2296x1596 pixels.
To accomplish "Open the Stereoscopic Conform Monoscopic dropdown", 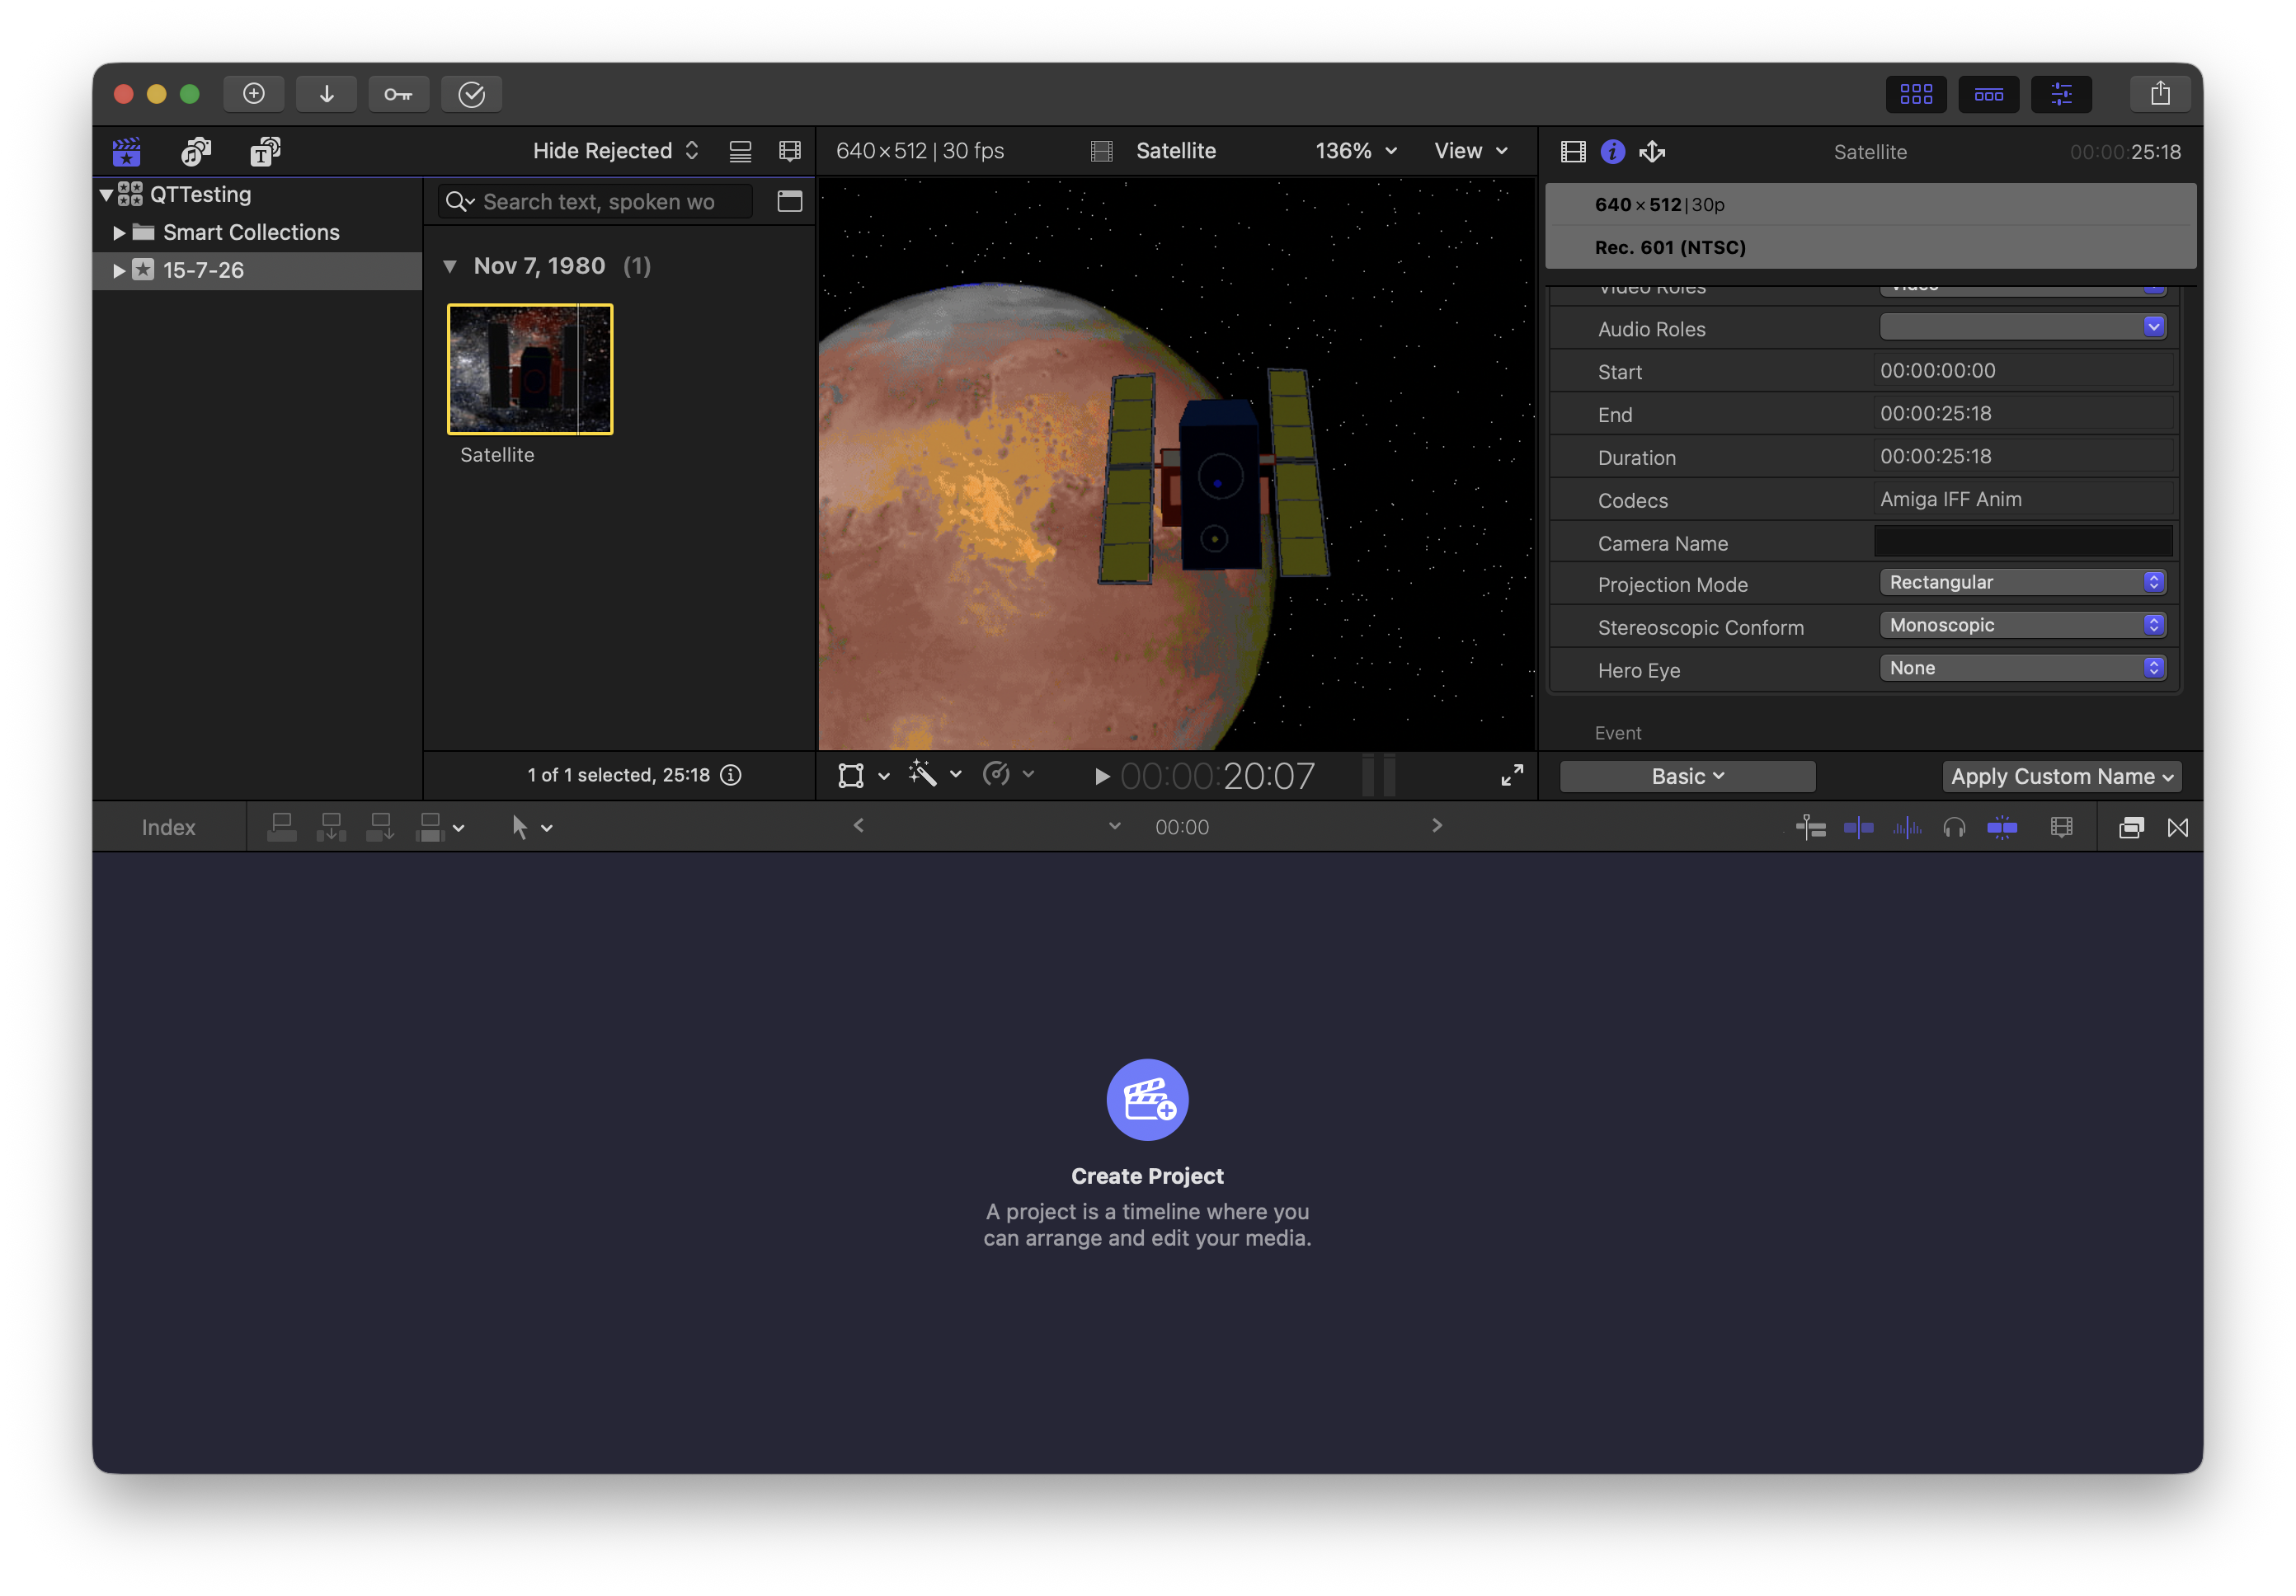I will coord(2022,626).
